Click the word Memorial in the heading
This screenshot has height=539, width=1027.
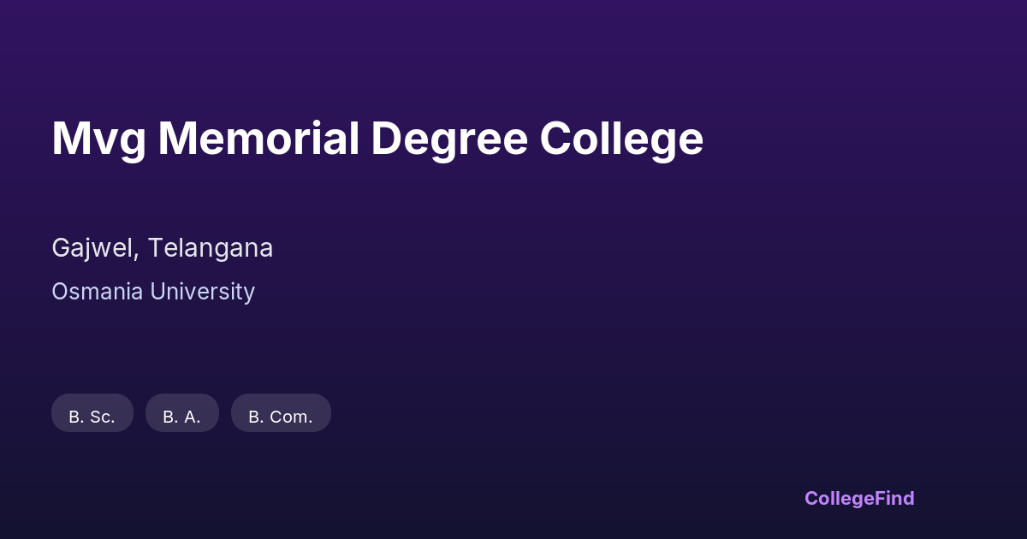coord(258,139)
